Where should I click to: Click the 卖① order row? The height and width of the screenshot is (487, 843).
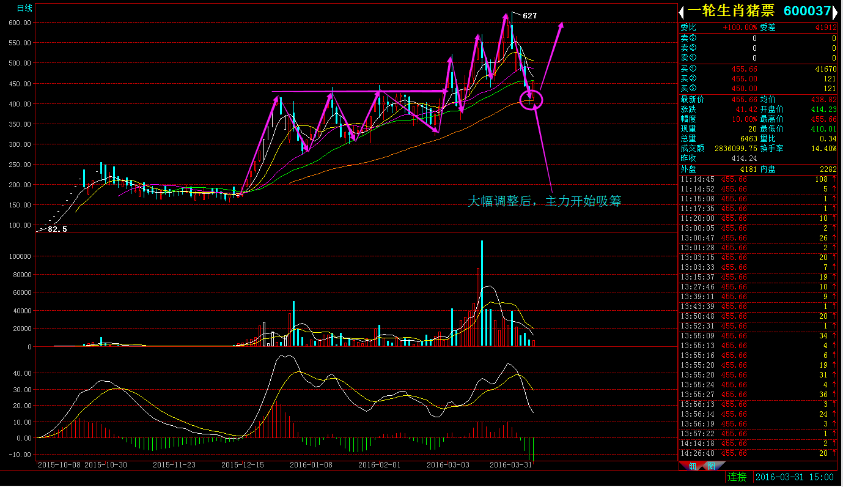click(x=758, y=58)
